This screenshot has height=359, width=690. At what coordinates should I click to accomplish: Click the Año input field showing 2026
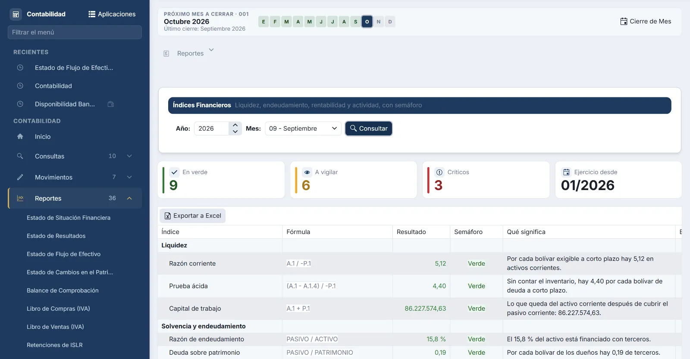click(x=211, y=128)
